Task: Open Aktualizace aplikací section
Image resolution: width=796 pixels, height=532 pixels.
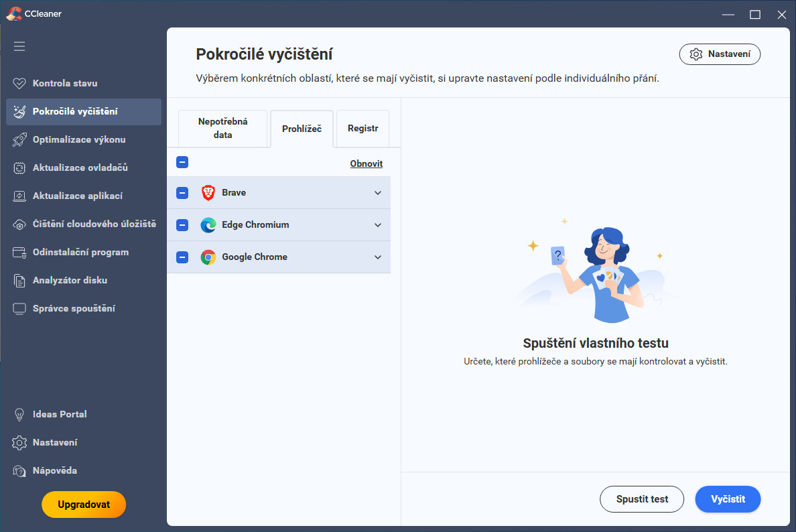Action: 84,196
